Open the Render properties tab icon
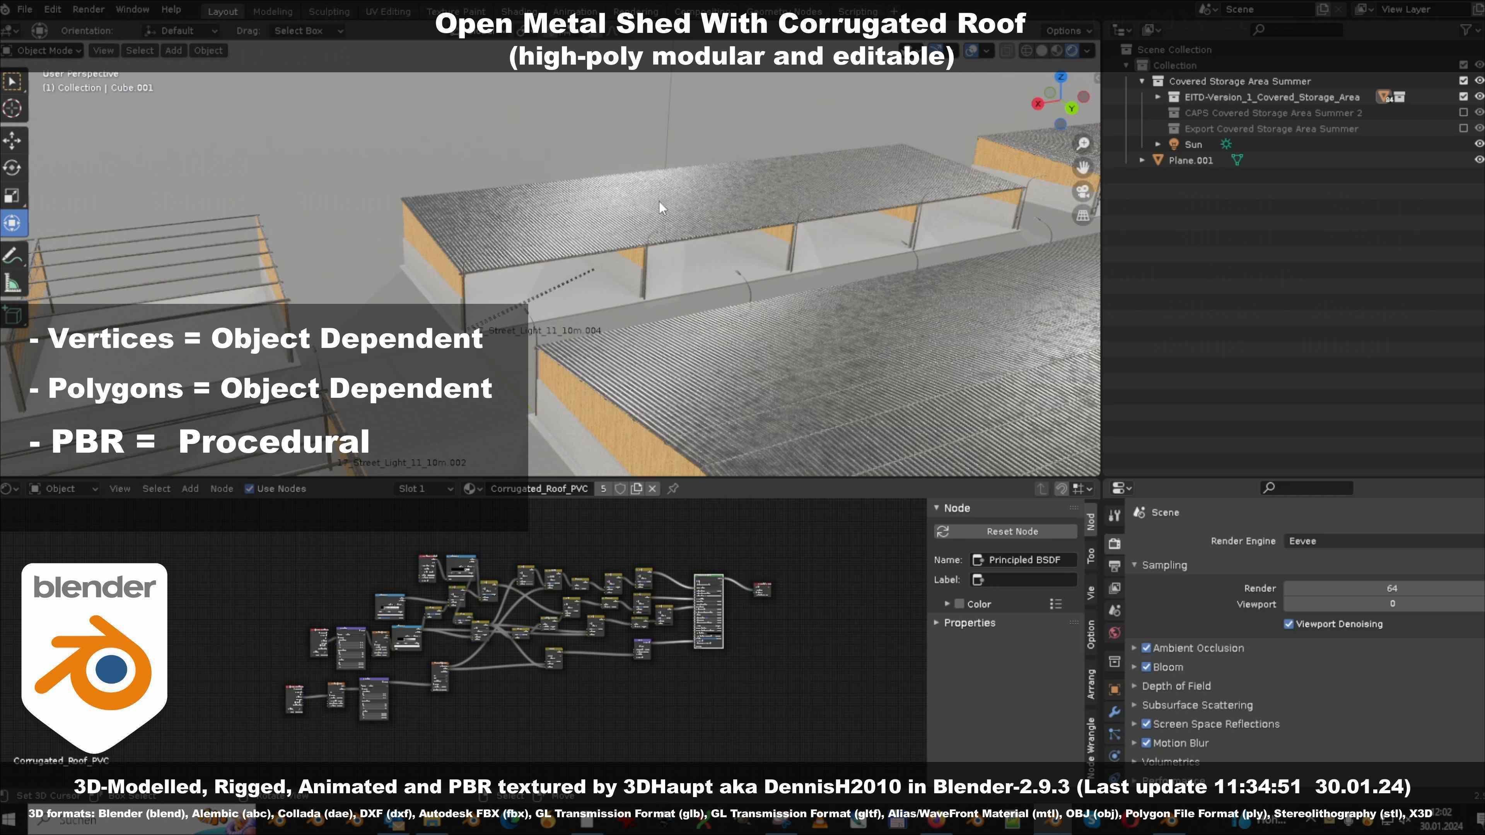1485x835 pixels. [x=1114, y=544]
